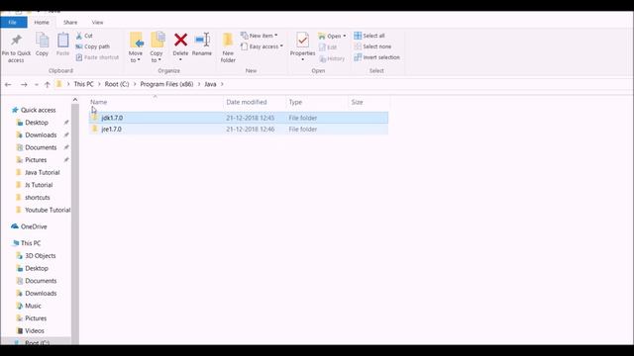Click Select none

pos(372,46)
